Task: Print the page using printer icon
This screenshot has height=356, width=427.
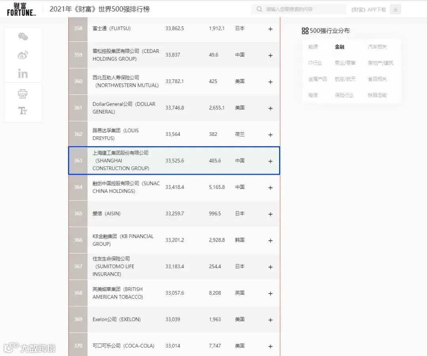Action: [23, 94]
